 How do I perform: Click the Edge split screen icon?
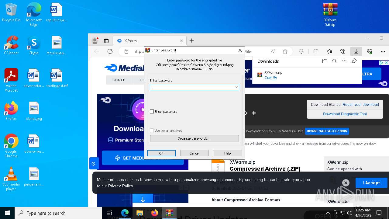316,51
